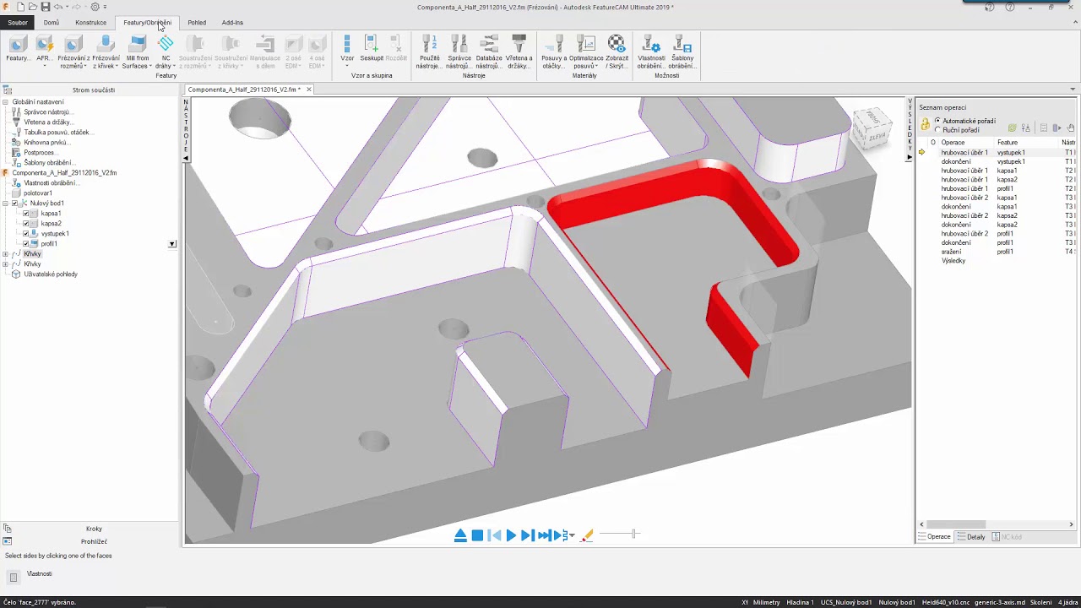Screen dimensions: 1081x608
Task: Click the pencil toolpath display icon
Action: pyautogui.click(x=587, y=535)
